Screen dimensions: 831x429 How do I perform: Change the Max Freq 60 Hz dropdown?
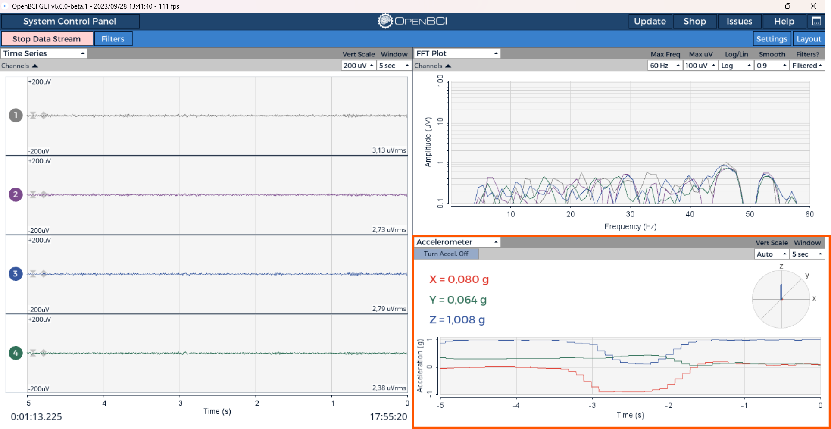(665, 66)
